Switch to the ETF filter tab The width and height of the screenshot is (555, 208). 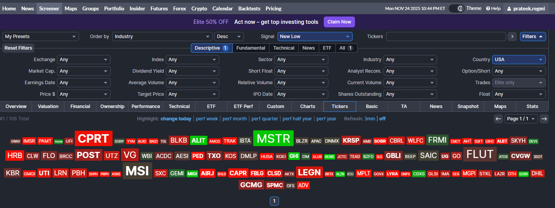tap(327, 48)
